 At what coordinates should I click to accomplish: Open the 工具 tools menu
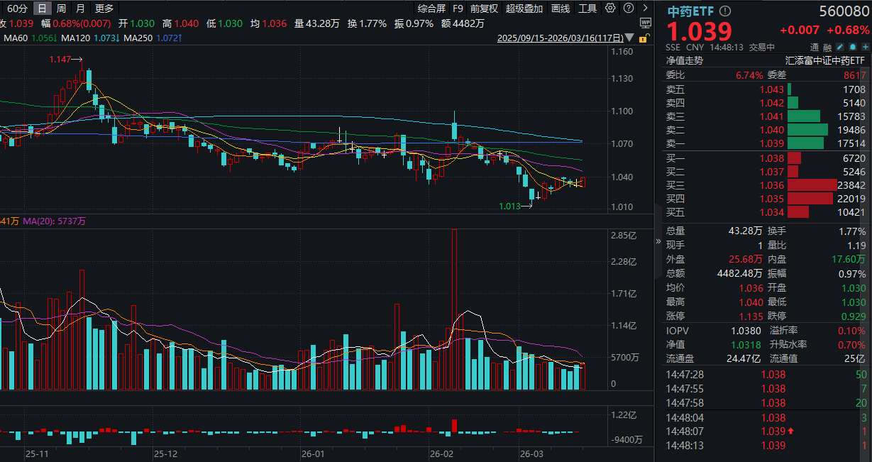click(588, 7)
